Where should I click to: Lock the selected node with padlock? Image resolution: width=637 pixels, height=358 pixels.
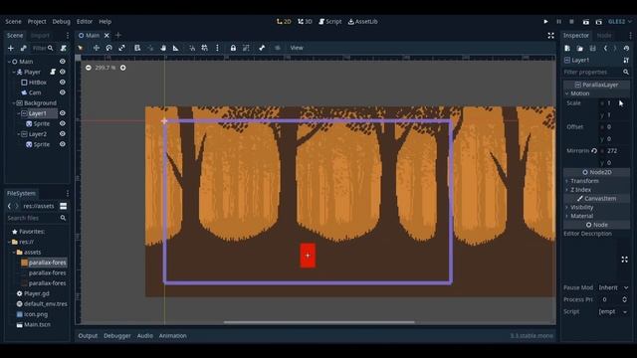233,48
